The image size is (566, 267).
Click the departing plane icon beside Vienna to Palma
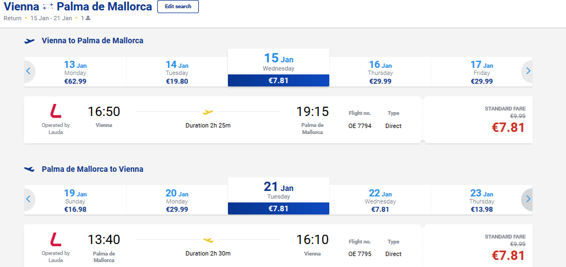click(30, 41)
